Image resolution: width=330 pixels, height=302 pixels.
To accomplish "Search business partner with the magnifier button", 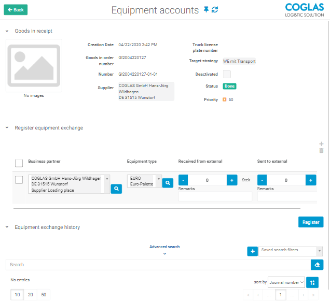I will tap(117, 189).
